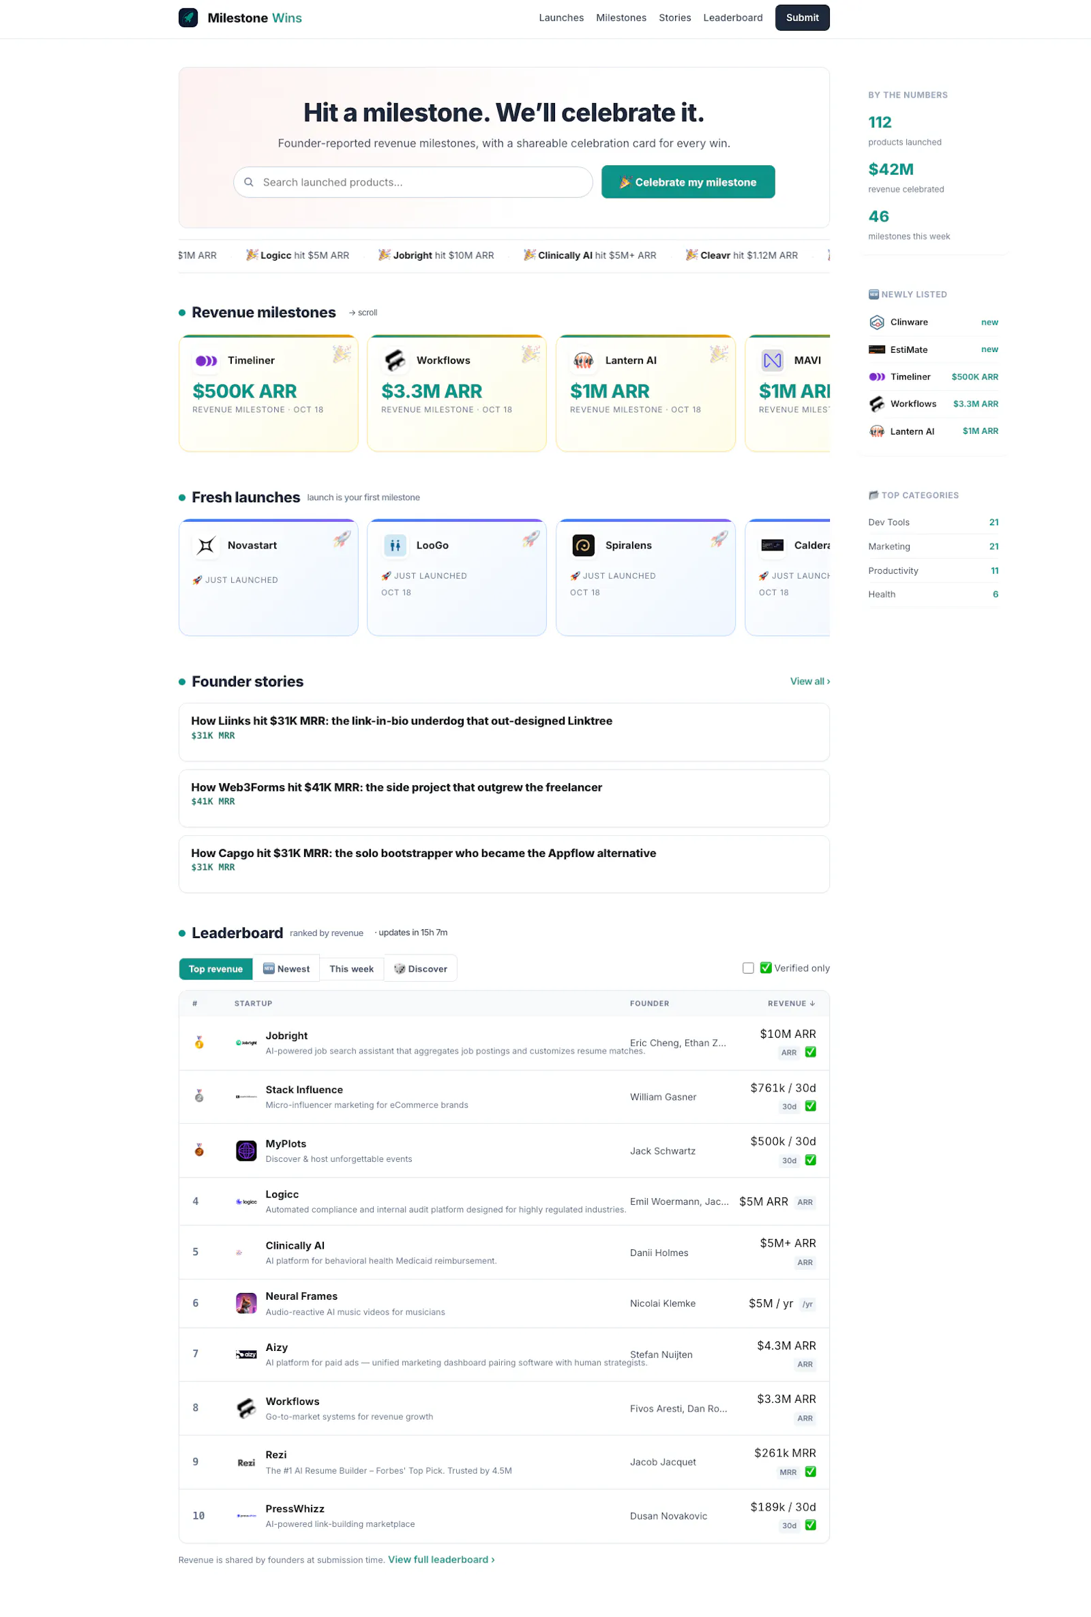Switch to the Newest tab
Image resolution: width=1091 pixels, height=1617 pixels.
pos(286,969)
